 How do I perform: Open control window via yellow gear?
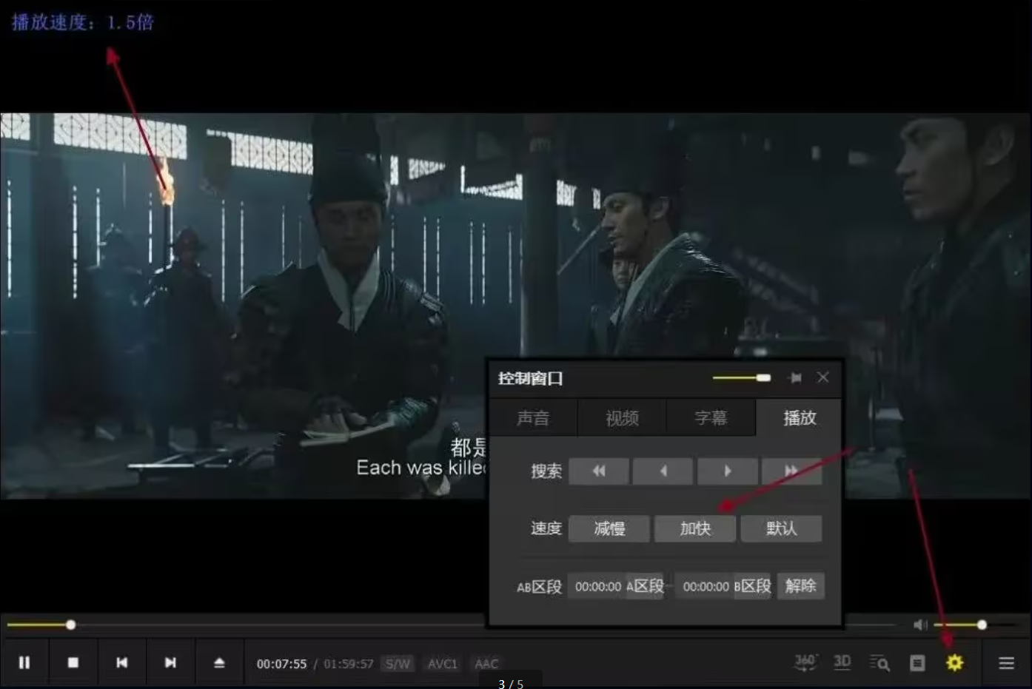click(955, 663)
